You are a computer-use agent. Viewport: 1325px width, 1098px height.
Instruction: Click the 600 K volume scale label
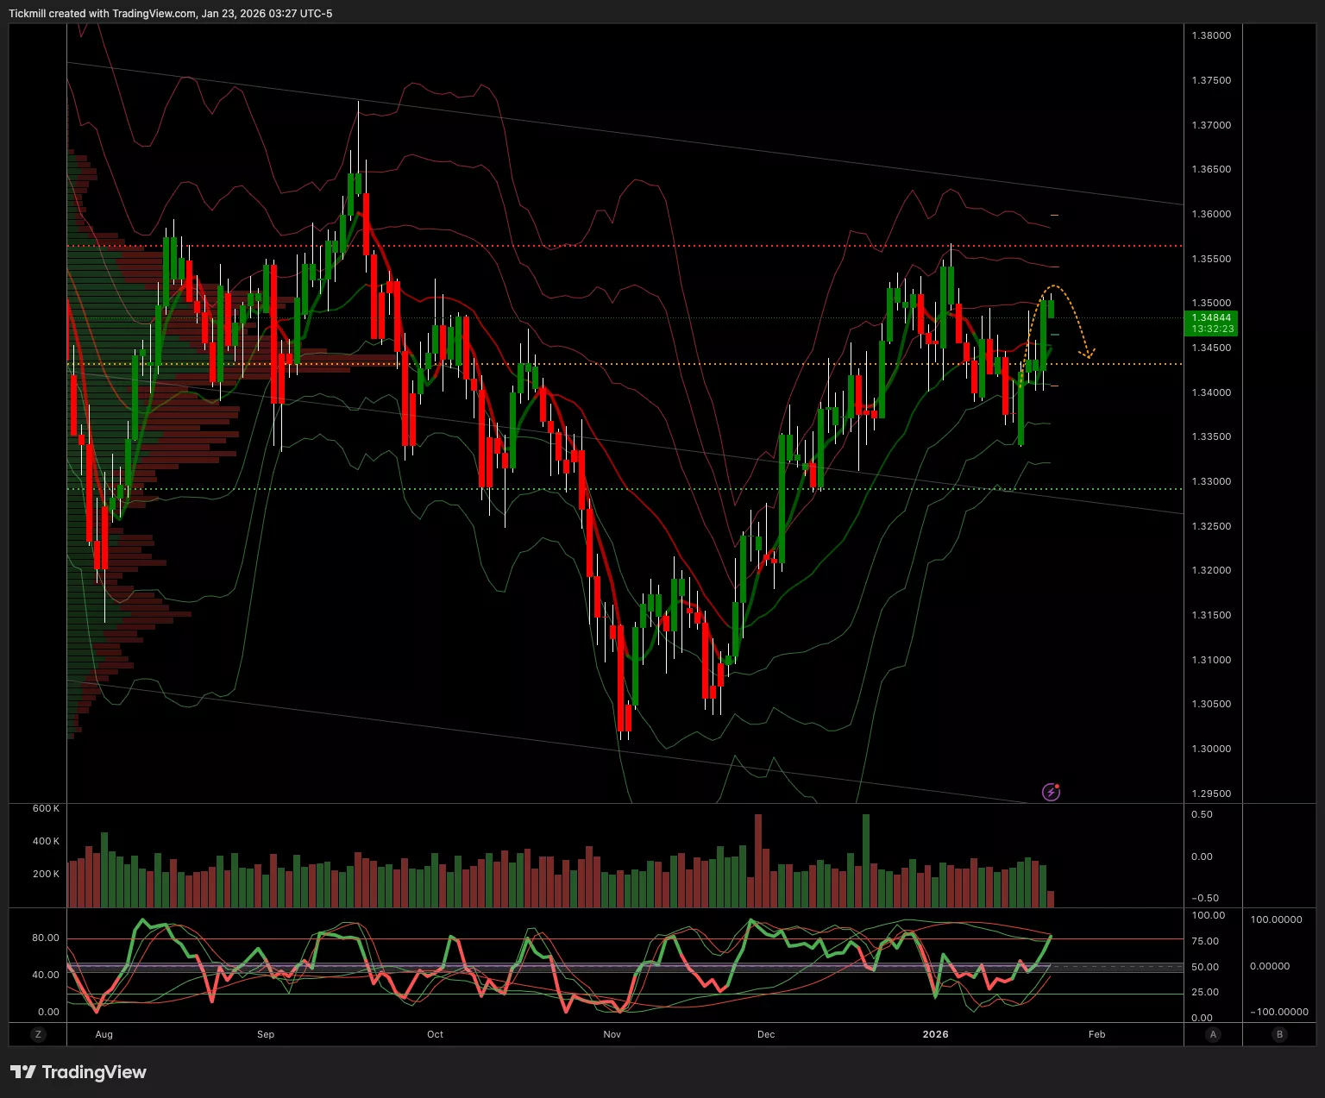pos(46,808)
